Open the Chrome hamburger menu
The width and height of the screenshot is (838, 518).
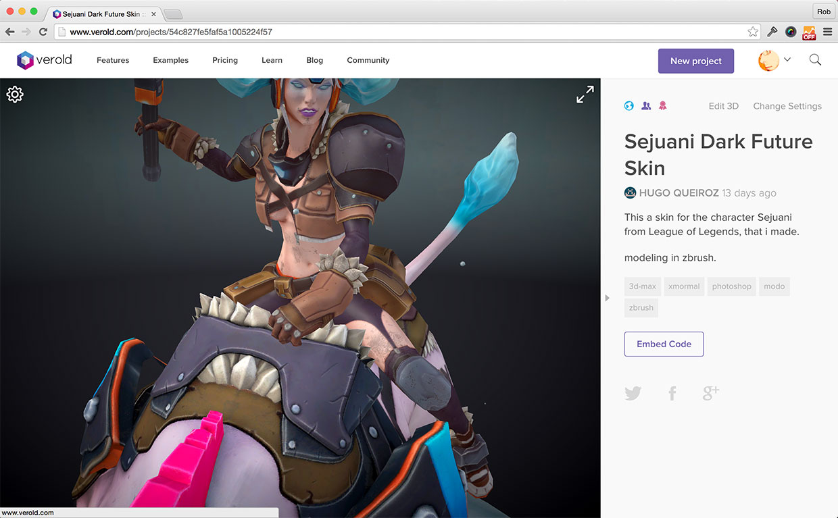827,32
